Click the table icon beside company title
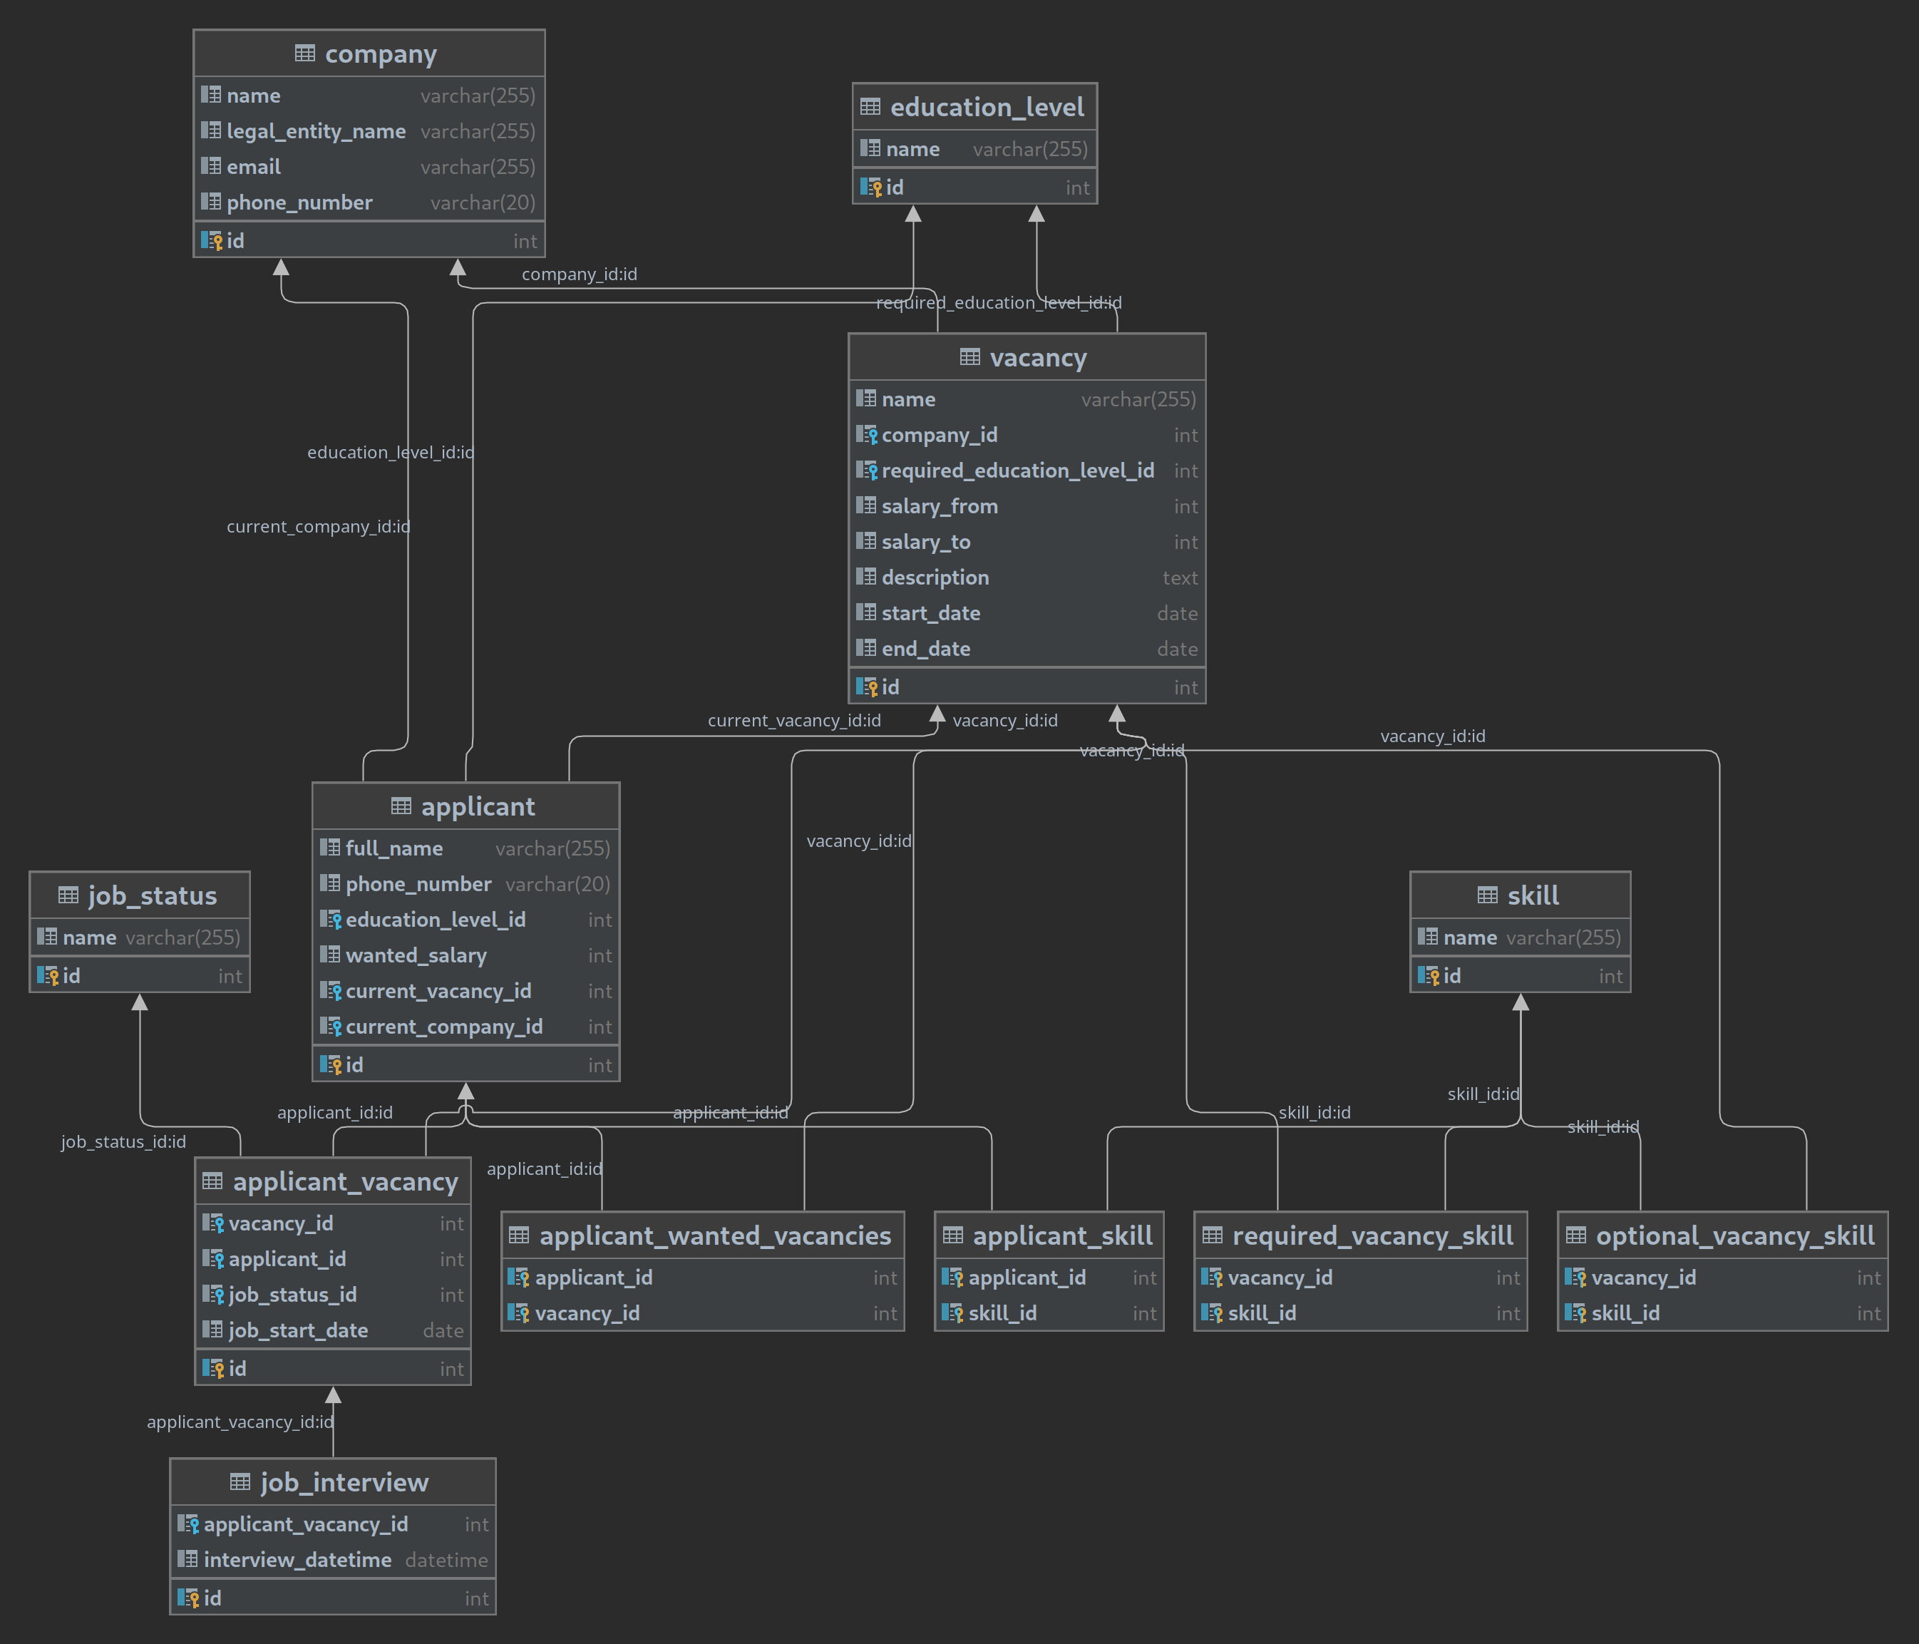 (x=304, y=53)
